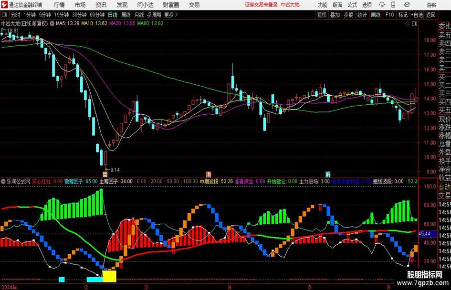Viewport: 451px width, 290px height.
Task: Open the 交易 menu
Action: (194, 5)
